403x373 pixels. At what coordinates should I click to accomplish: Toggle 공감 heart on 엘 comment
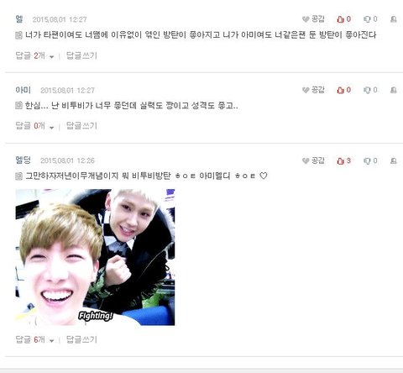[x=313, y=19]
